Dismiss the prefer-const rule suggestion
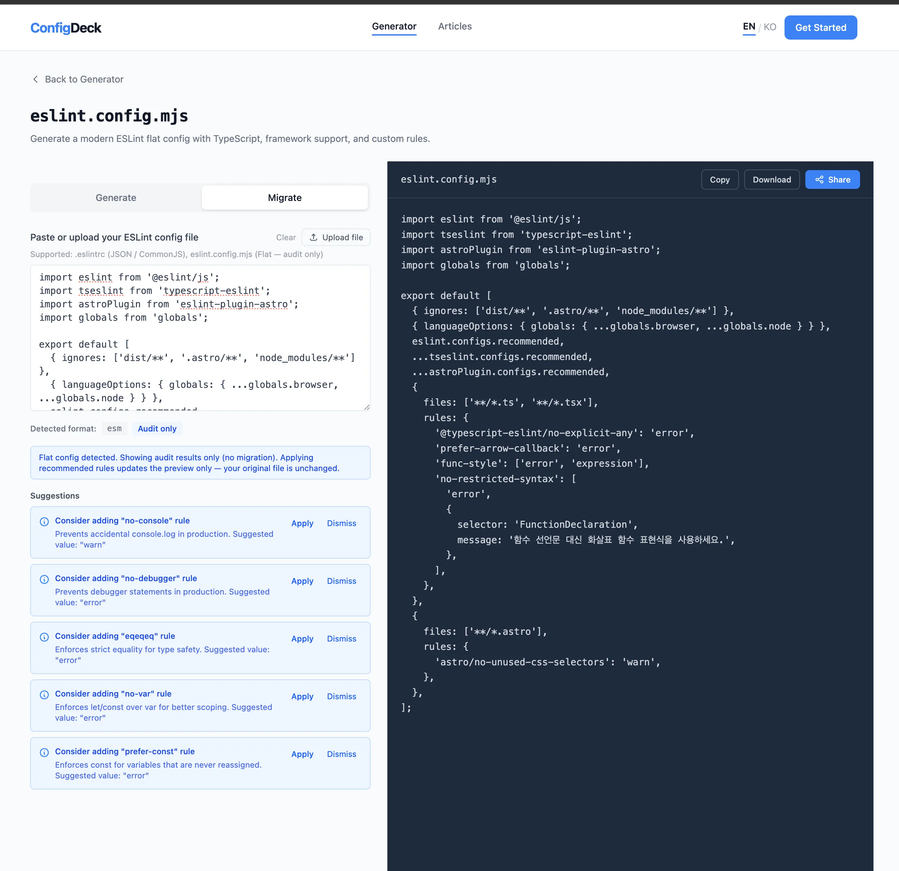Viewport: 899px width, 871px height. tap(341, 754)
